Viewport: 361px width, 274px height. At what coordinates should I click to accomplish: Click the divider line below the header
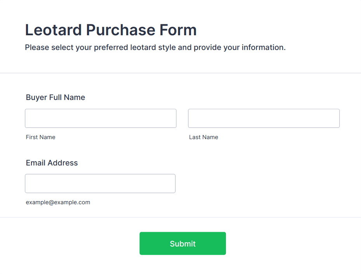click(x=180, y=73)
